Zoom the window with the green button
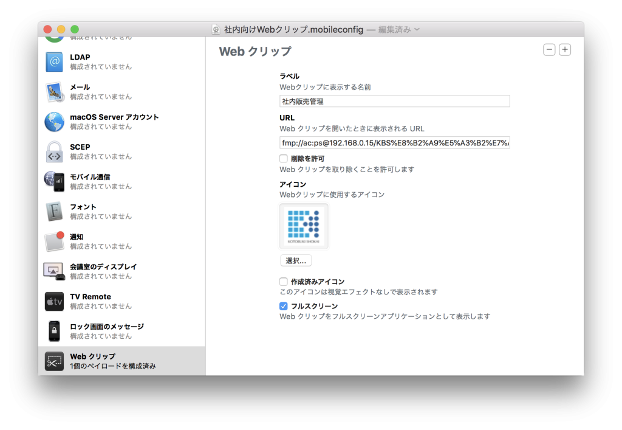The height and width of the screenshot is (430, 622). pos(75,29)
